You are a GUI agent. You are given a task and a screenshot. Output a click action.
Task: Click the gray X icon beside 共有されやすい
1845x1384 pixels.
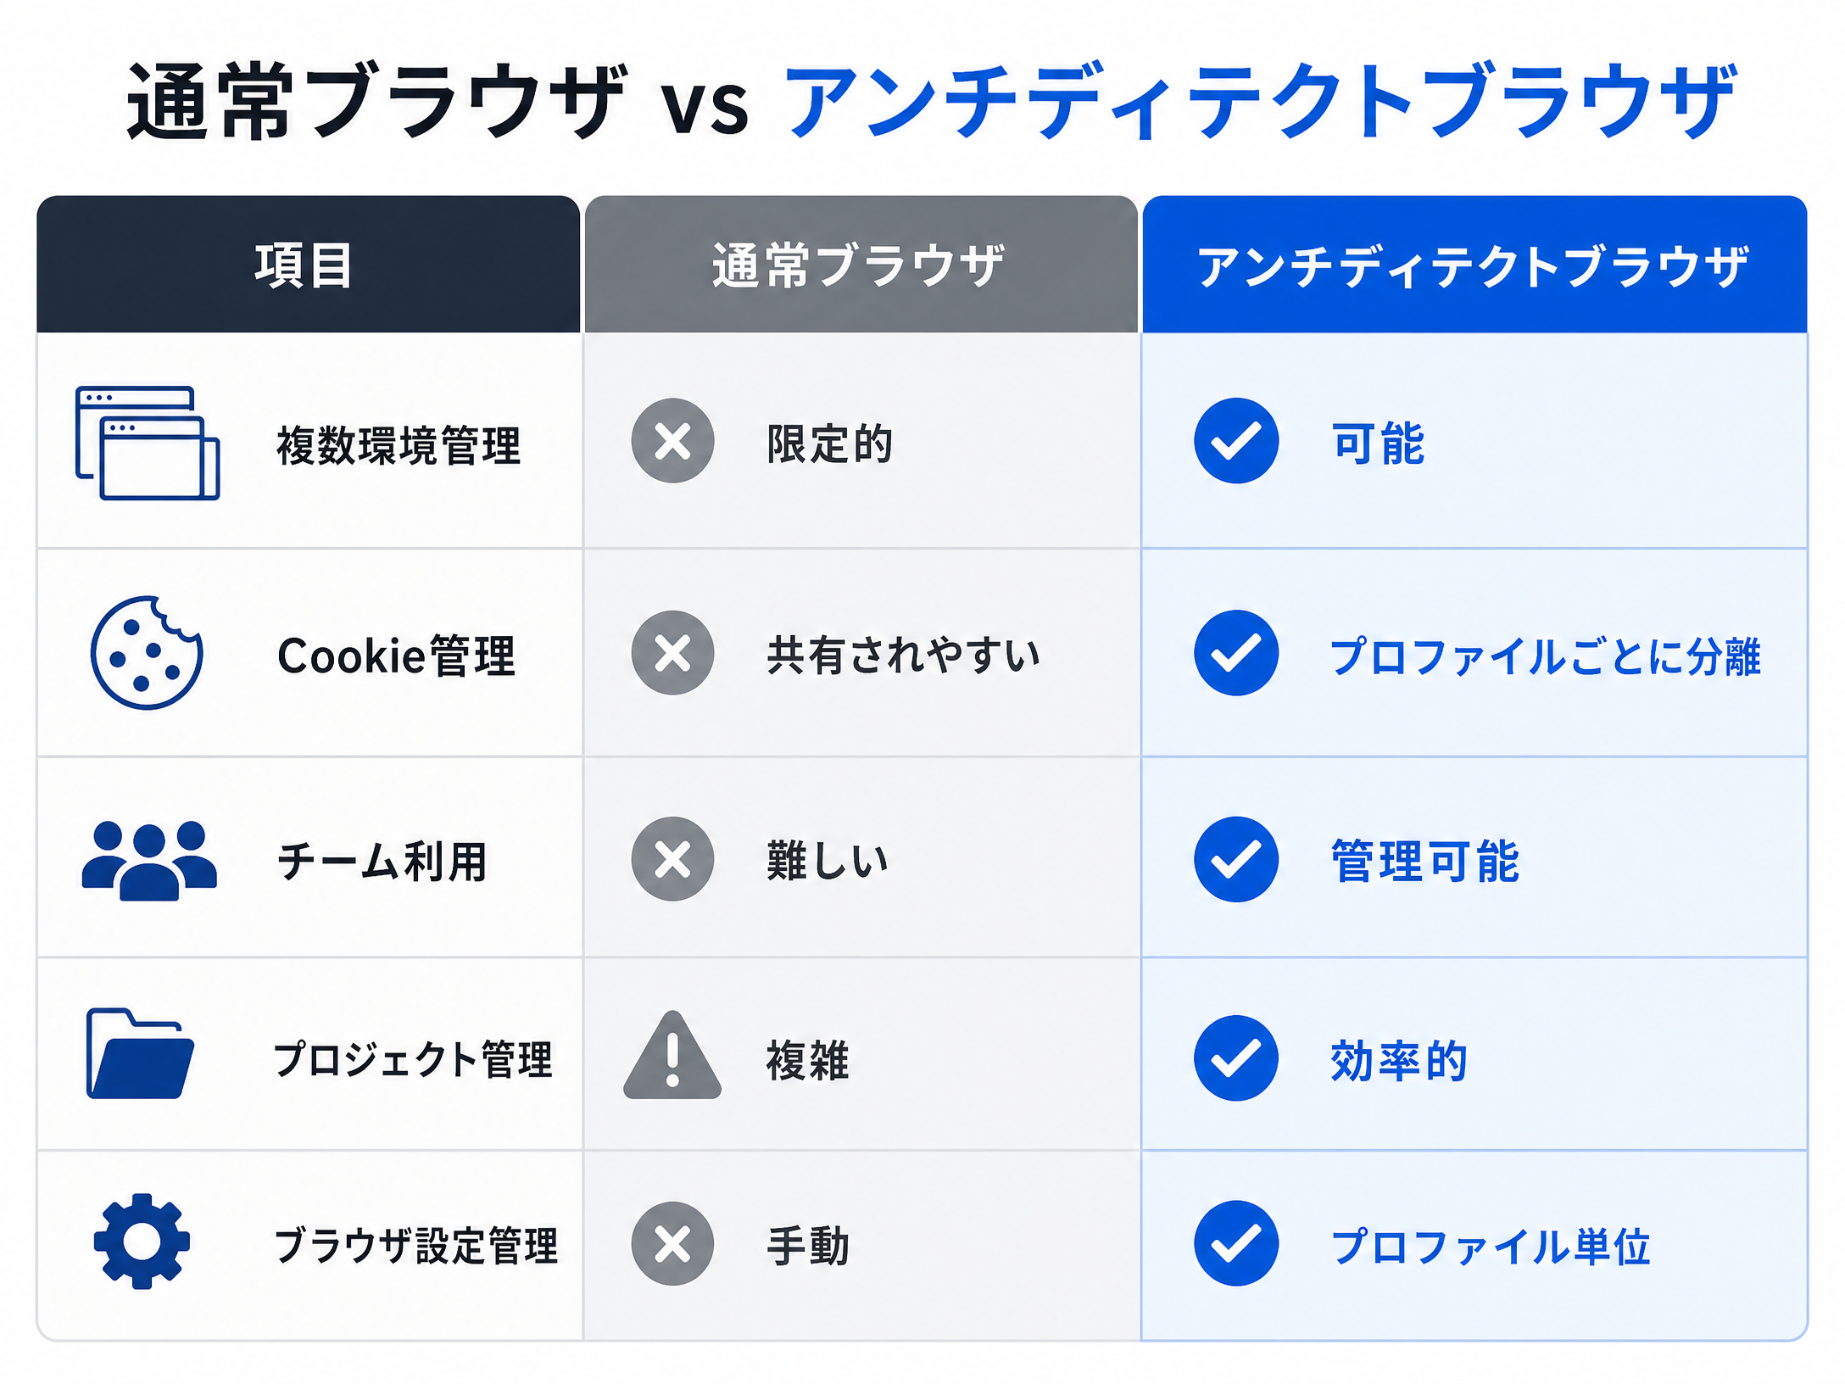[x=672, y=653]
